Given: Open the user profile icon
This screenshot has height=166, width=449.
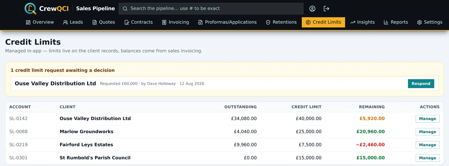Looking at the screenshot, I should pyautogui.click(x=312, y=9).
